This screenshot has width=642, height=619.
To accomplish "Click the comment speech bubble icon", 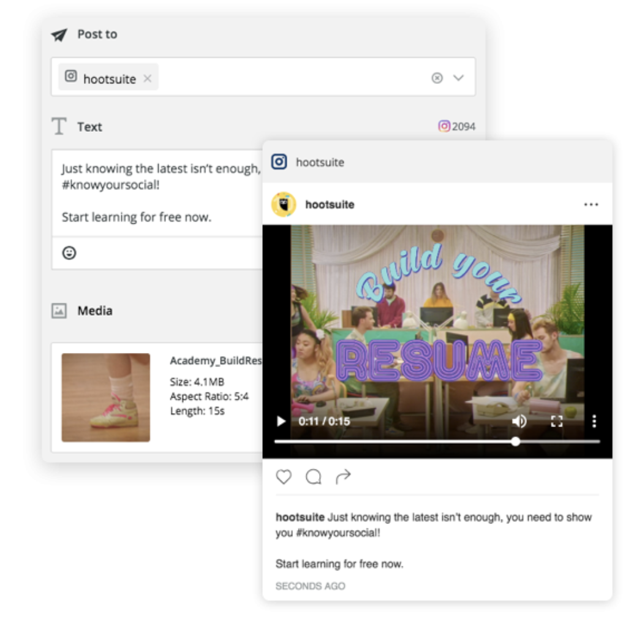I will pyautogui.click(x=313, y=477).
